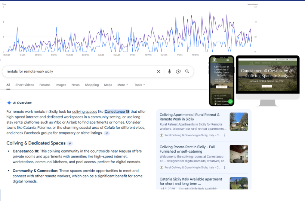Switch to the Forums tab
Screen dimensions: 305x201
click(45, 85)
